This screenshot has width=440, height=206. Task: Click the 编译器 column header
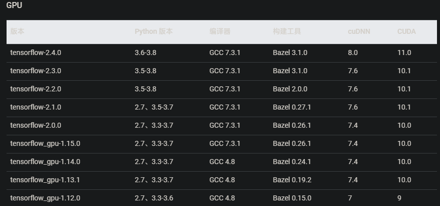pyautogui.click(x=220, y=31)
